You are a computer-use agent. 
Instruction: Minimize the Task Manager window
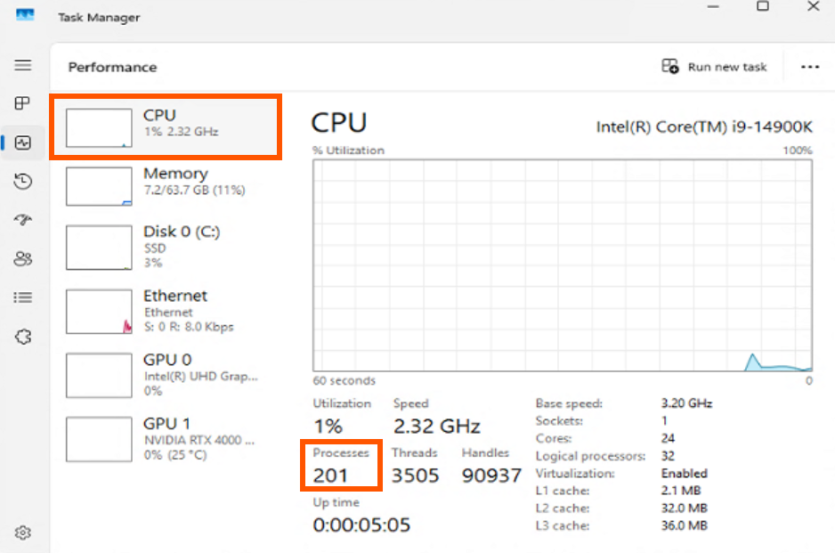(x=713, y=6)
